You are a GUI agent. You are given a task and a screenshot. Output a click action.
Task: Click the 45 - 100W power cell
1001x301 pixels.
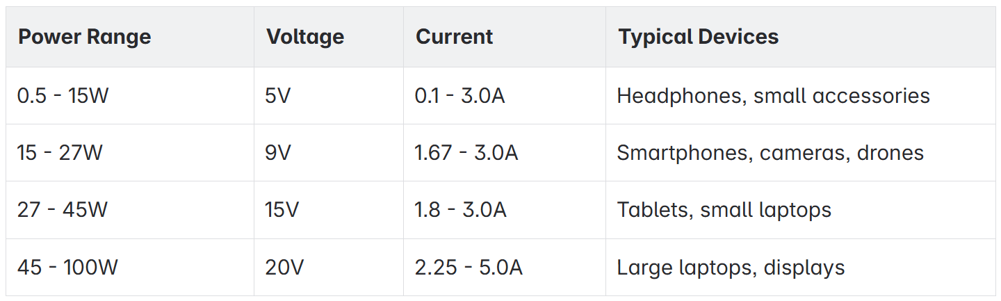67,267
